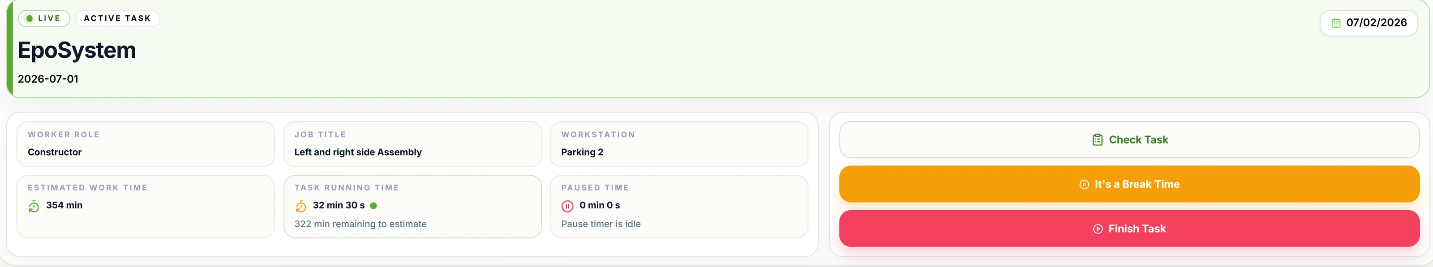Click the ACTIVE TASK badge
1433x267 pixels.
point(117,18)
